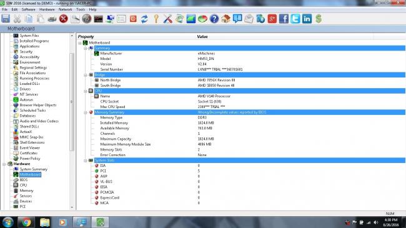Click the red Stop toolbar icon
The image size is (406, 228).
pyautogui.click(x=64, y=19)
